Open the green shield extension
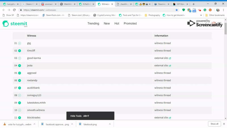The image size is (227, 128). [184, 10]
